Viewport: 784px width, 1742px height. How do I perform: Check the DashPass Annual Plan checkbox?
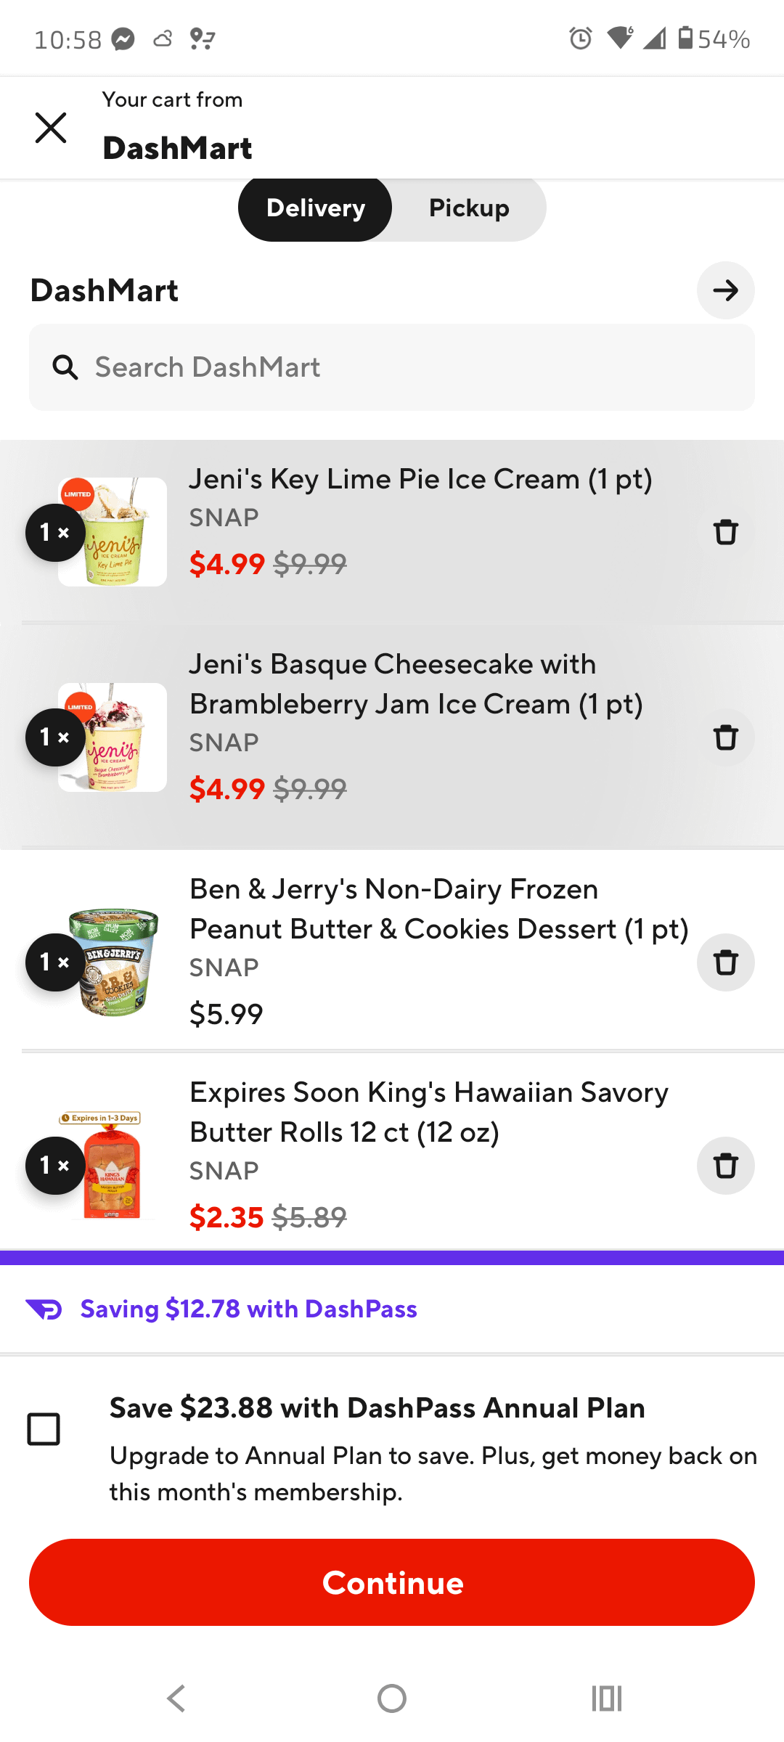tap(44, 1429)
